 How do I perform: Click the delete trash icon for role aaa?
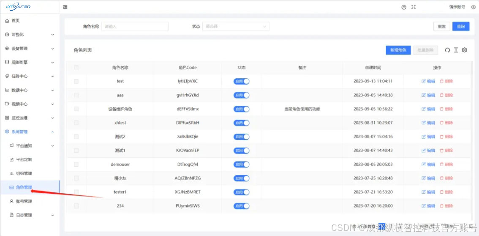coord(441,95)
